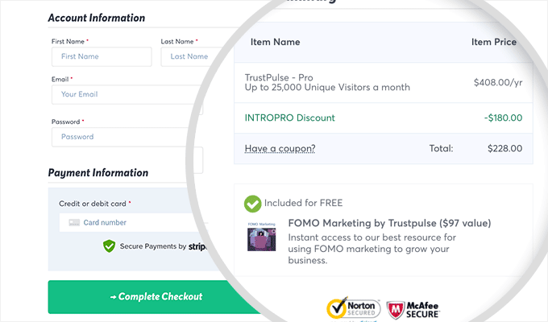This screenshot has height=322, width=548.
Task: Click the credit card icon in card field
Action: click(x=73, y=222)
